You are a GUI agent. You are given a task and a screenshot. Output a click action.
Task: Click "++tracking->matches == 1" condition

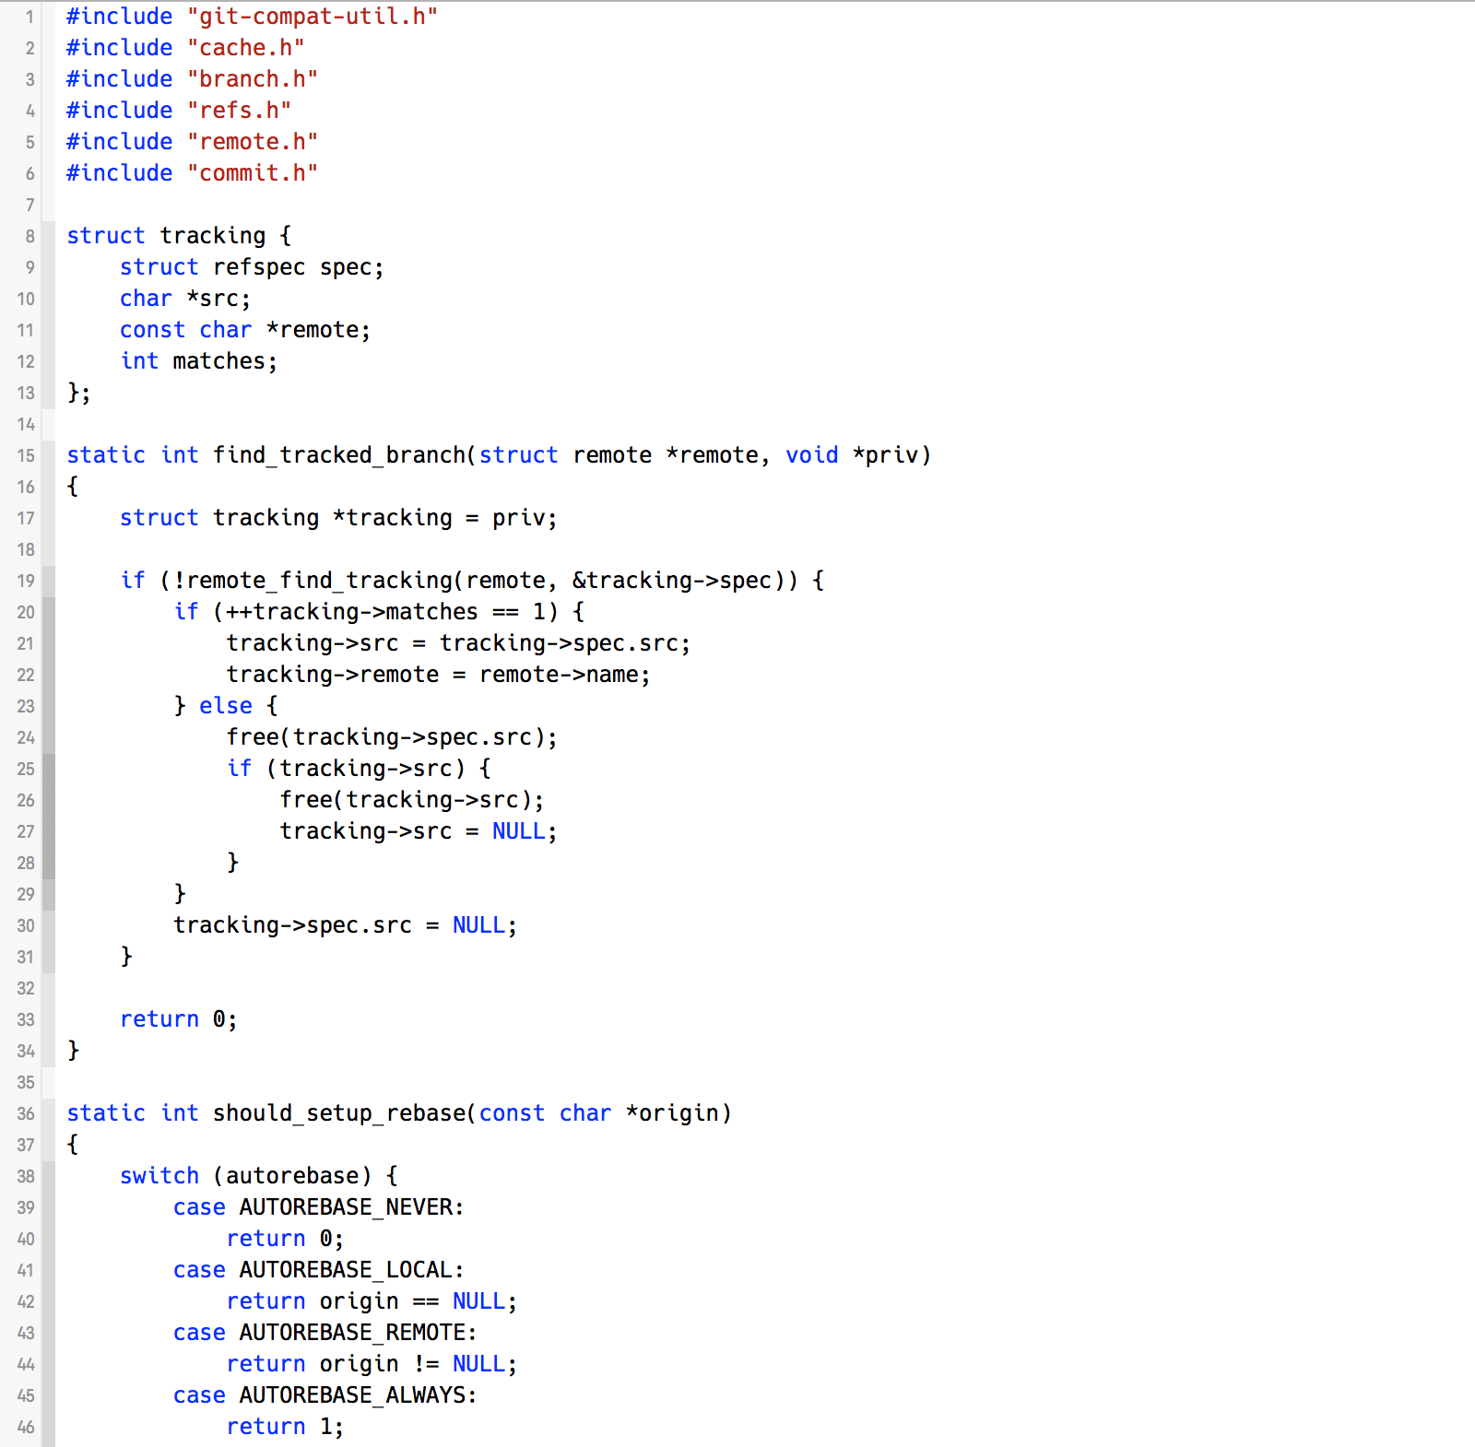point(385,612)
